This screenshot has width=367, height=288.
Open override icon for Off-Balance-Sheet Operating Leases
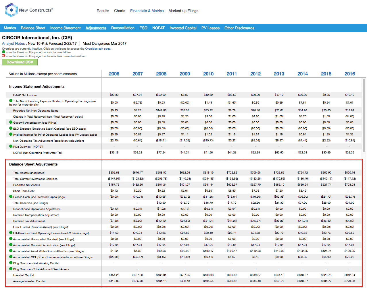[x=11, y=233]
